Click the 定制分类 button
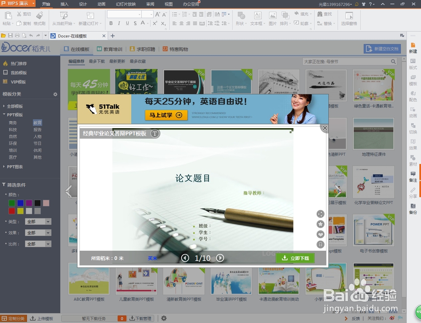 pyautogui.click(x=13, y=318)
